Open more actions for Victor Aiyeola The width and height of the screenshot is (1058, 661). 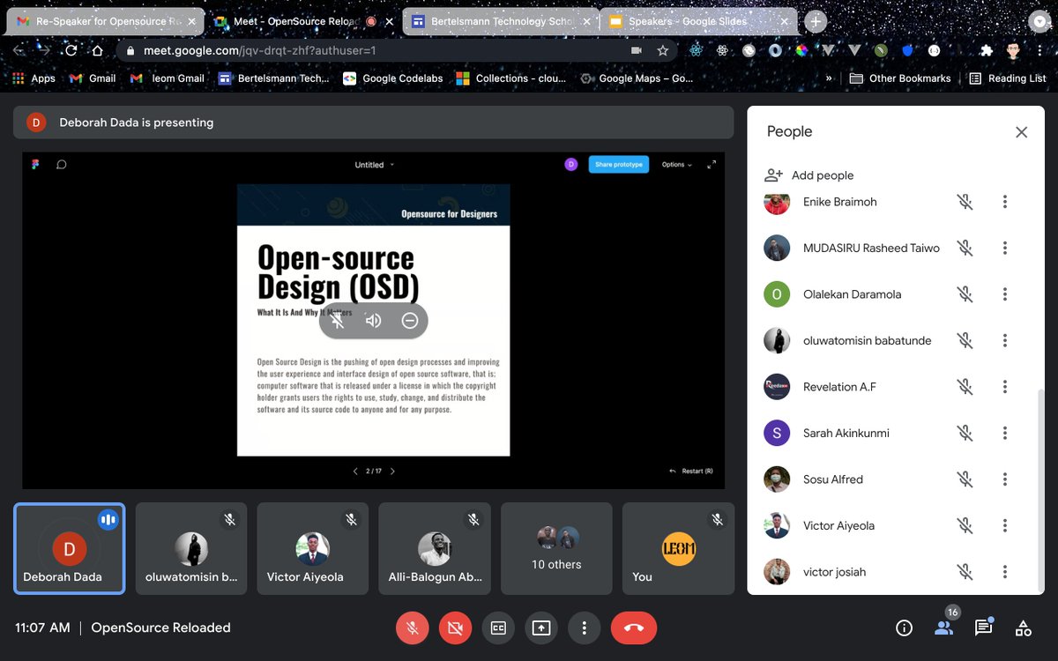point(1005,526)
